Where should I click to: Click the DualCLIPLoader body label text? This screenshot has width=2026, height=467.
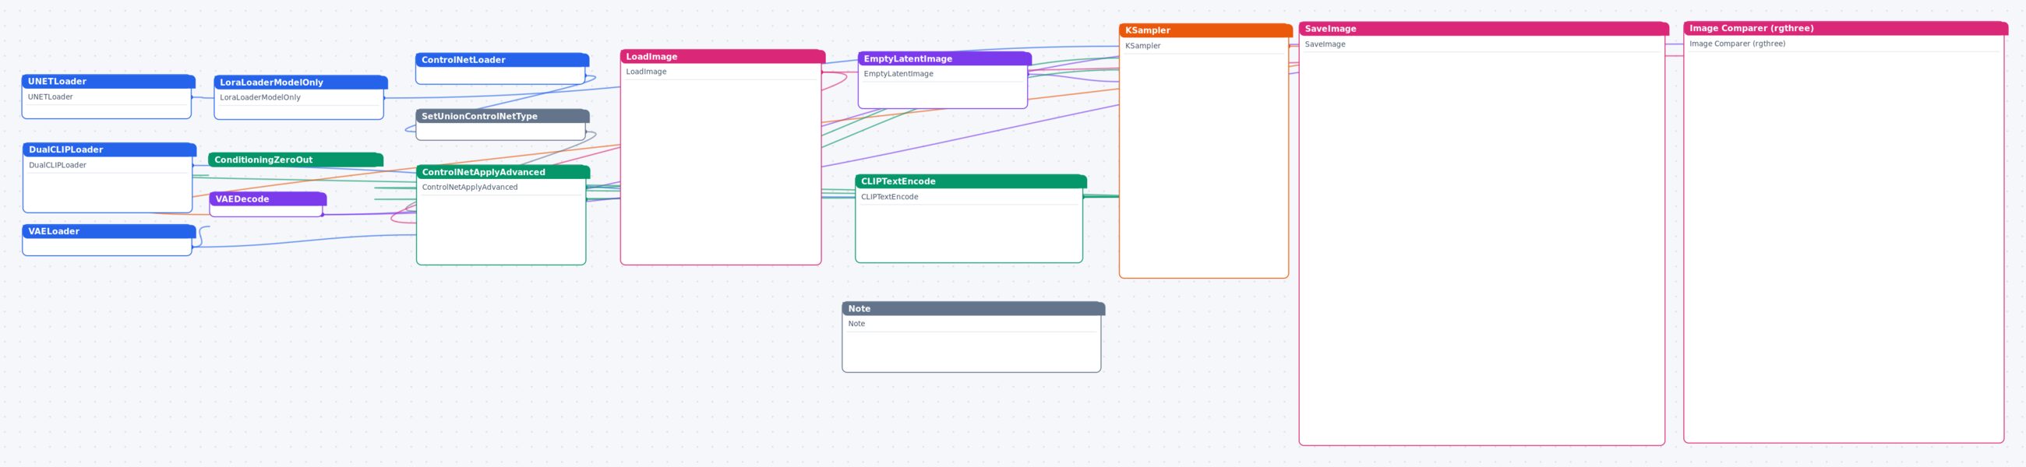click(x=58, y=165)
